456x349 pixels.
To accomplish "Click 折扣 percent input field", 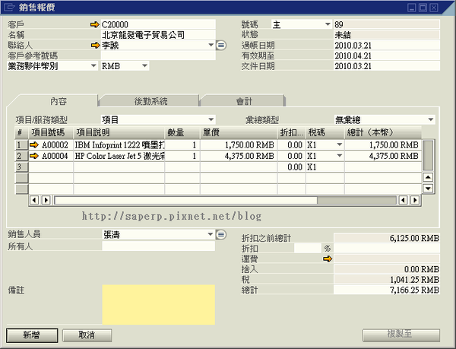I will click(308, 249).
